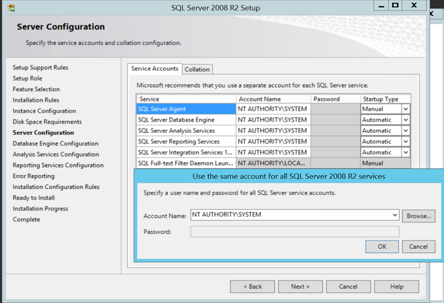Click the Startup Type column header

click(385, 99)
